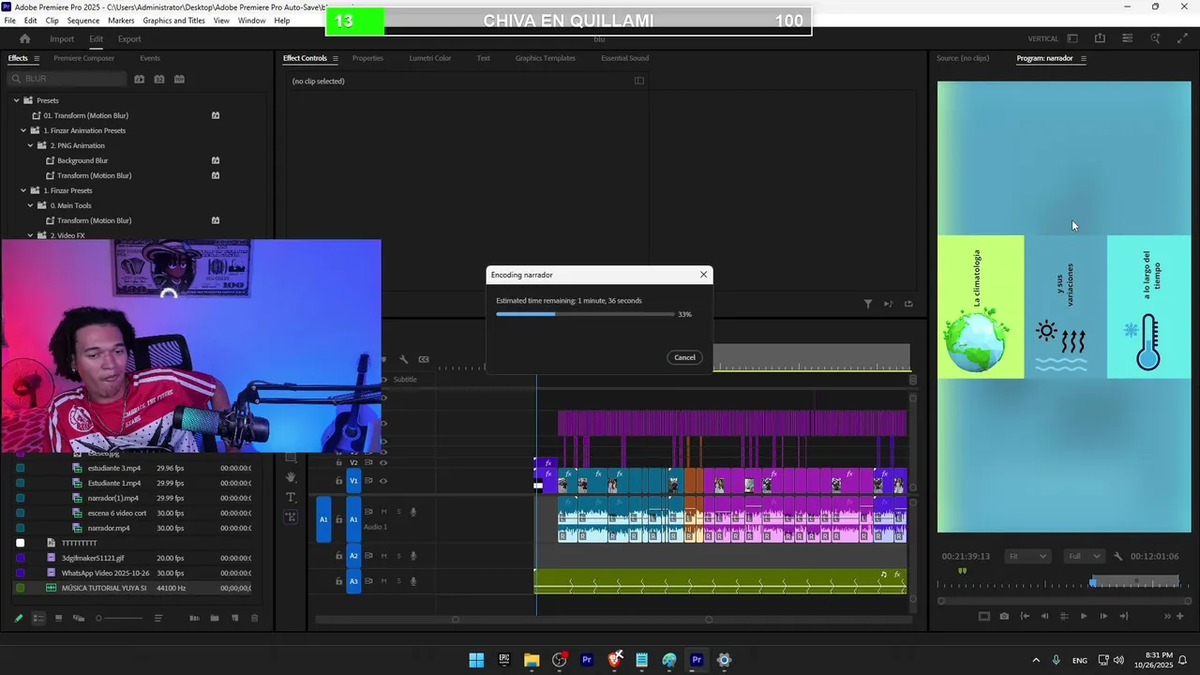This screenshot has height=675, width=1200.
Task: Toggle project writable pencil icon
Action: tap(18, 618)
